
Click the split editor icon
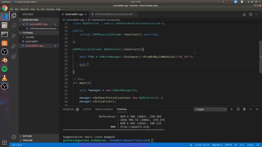pyautogui.click(x=251, y=14)
